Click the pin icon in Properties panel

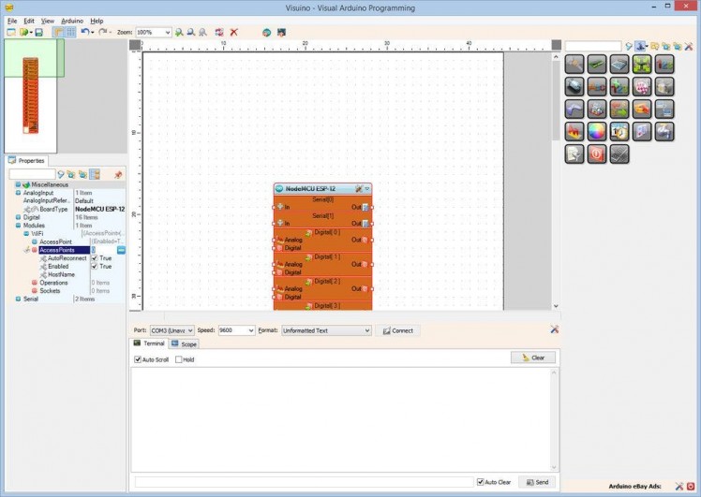pyautogui.click(x=118, y=174)
